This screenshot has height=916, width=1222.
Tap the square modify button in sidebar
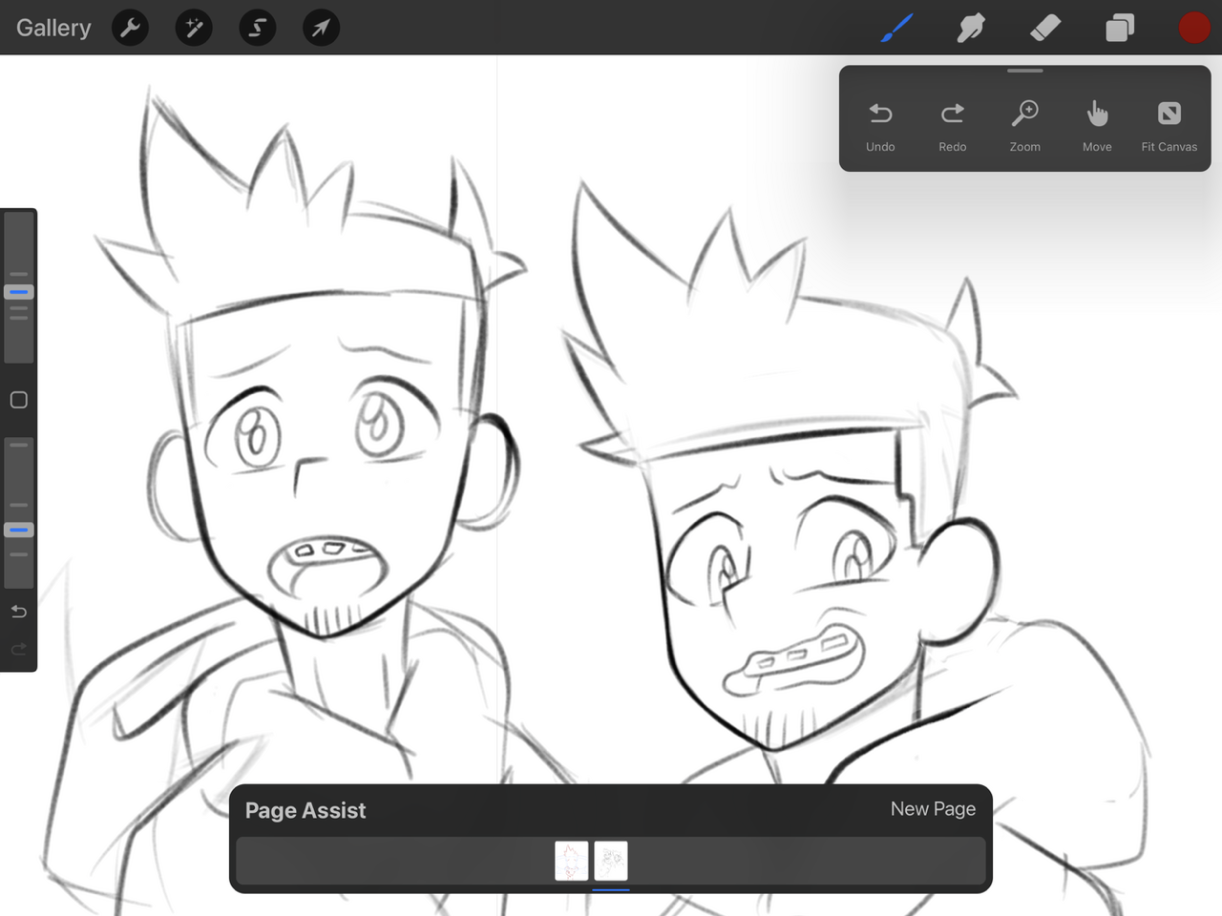pos(18,400)
